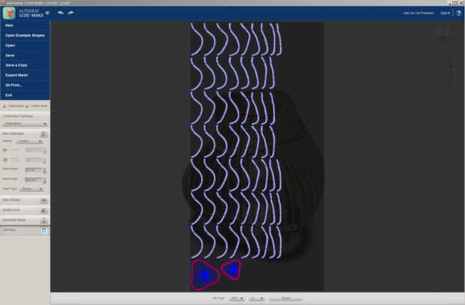Open the Get Plans panel
The width and height of the screenshot is (465, 305).
(x=25, y=230)
